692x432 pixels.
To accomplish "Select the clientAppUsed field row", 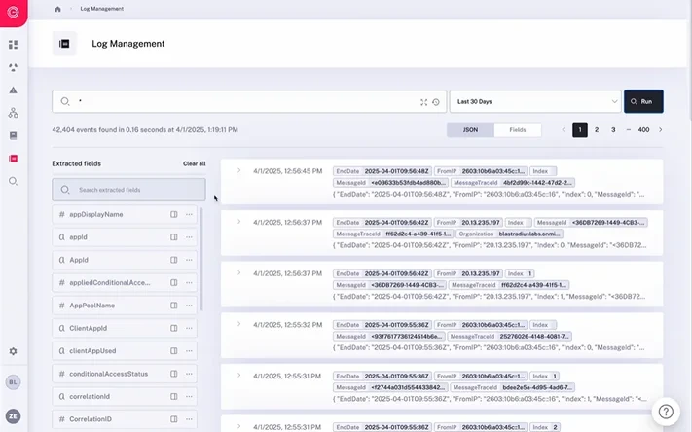I will pos(125,351).
